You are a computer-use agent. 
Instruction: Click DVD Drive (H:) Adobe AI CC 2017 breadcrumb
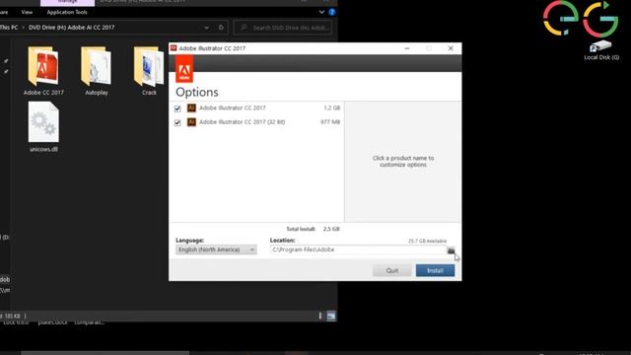click(72, 28)
